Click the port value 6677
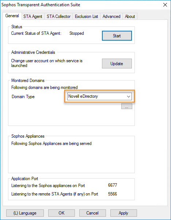The image size is (171, 220). 113,185
